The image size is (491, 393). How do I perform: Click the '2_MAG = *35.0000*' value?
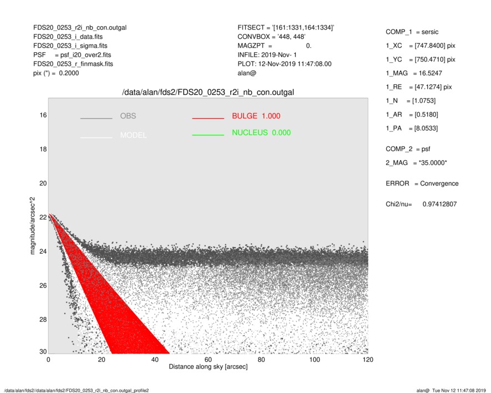(417, 163)
